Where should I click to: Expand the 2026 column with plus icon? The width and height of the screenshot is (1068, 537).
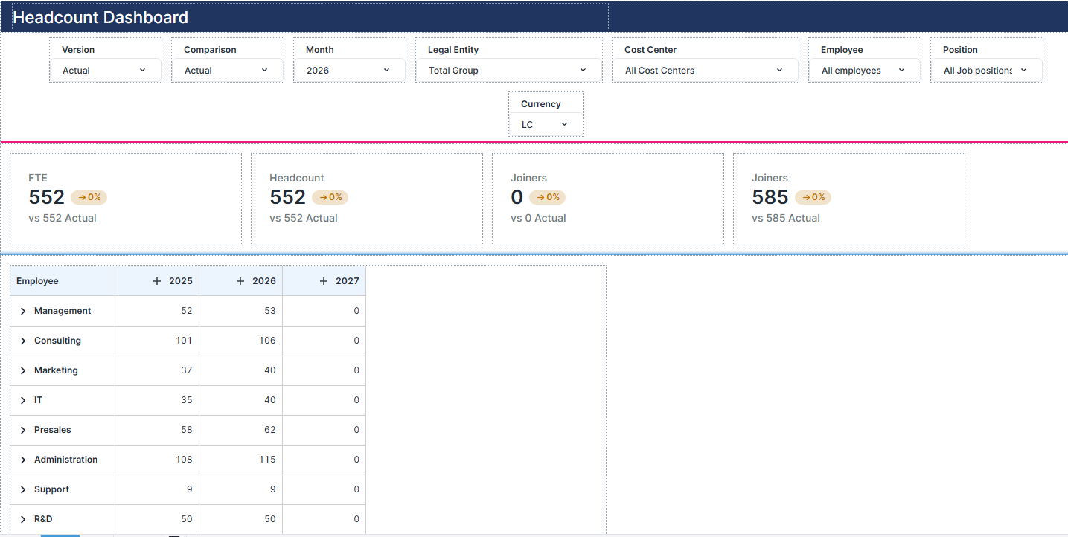pos(240,281)
